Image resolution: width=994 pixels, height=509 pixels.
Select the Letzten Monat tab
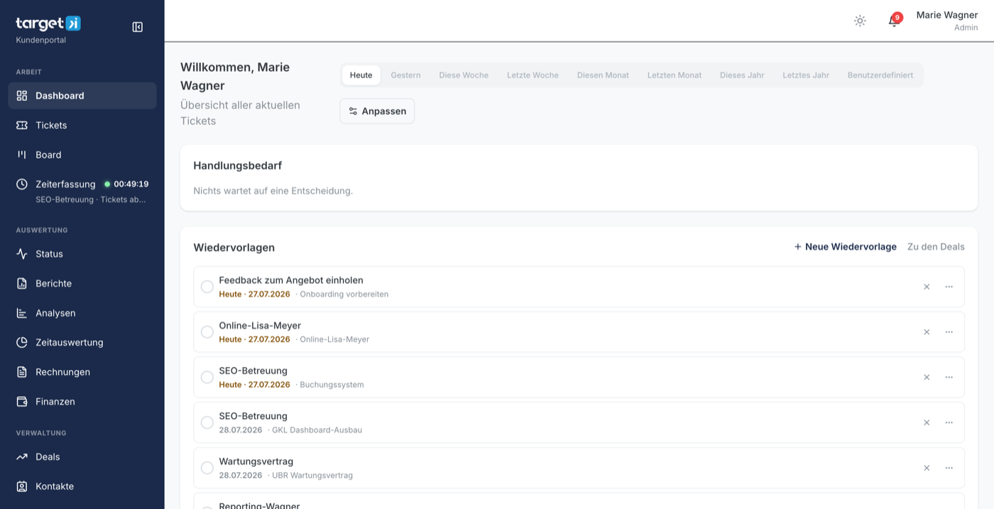tap(674, 75)
